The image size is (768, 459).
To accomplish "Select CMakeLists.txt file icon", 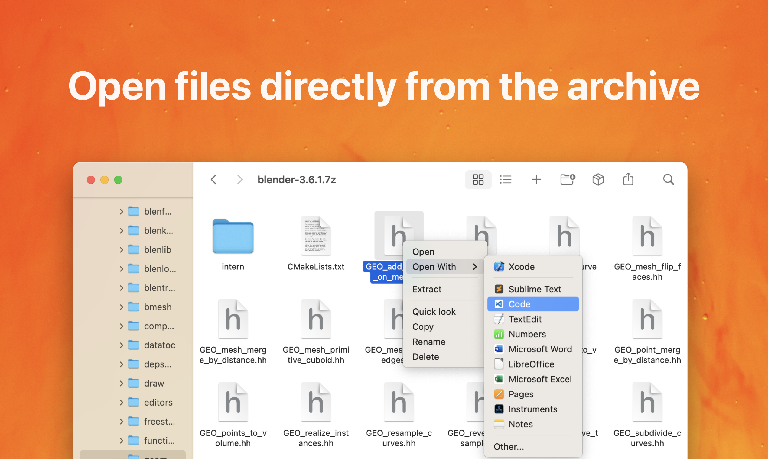I will click(x=316, y=236).
